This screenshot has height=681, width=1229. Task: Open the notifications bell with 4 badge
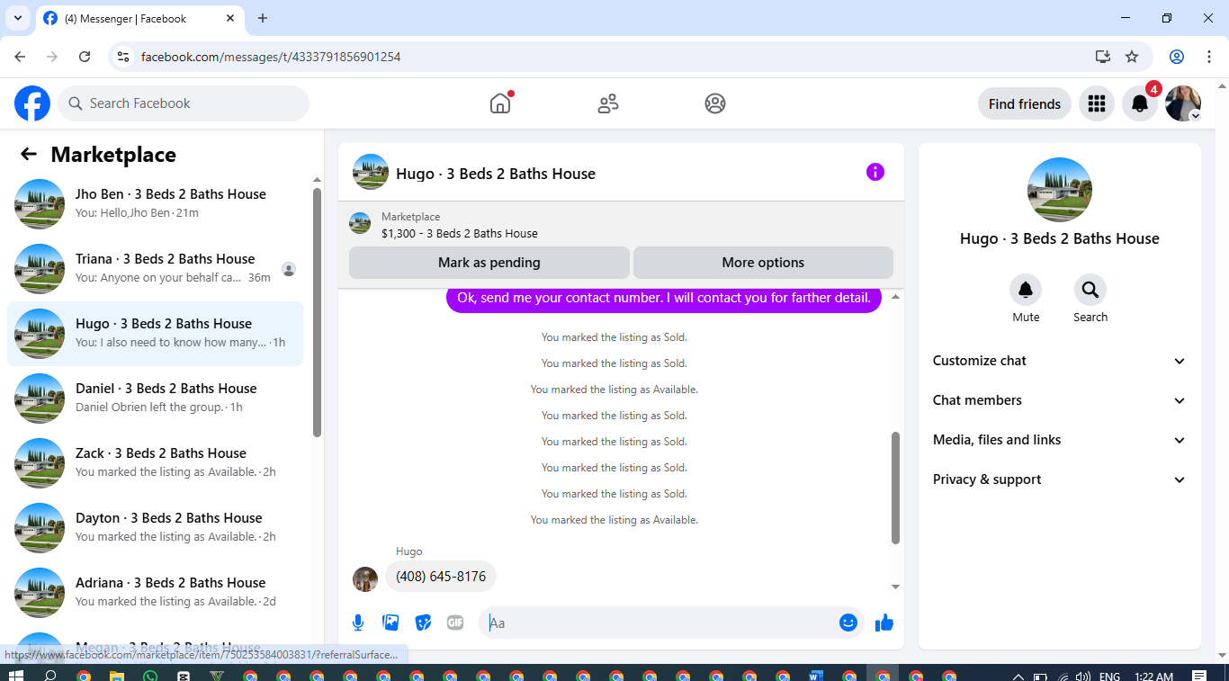pyautogui.click(x=1140, y=103)
